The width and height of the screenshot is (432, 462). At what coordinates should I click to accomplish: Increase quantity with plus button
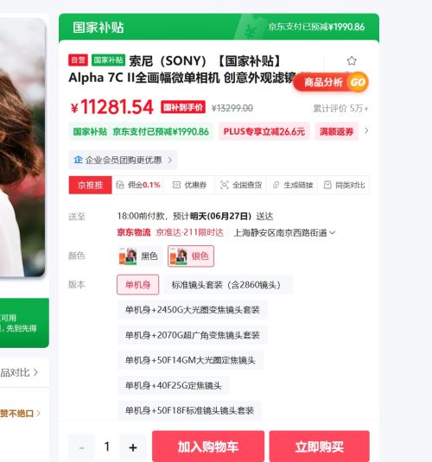point(133,447)
